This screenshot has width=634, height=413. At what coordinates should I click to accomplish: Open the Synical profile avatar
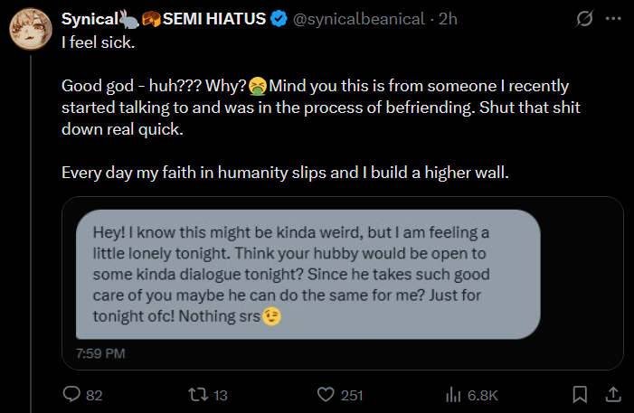[28, 33]
